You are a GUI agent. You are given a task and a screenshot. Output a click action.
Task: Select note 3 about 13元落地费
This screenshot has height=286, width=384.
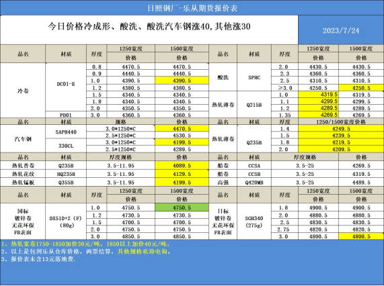click(38, 259)
